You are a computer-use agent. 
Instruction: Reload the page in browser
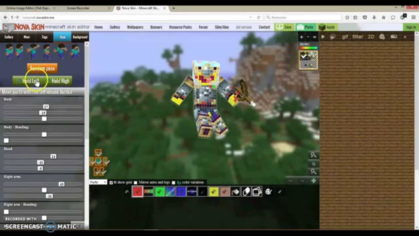coord(259,17)
